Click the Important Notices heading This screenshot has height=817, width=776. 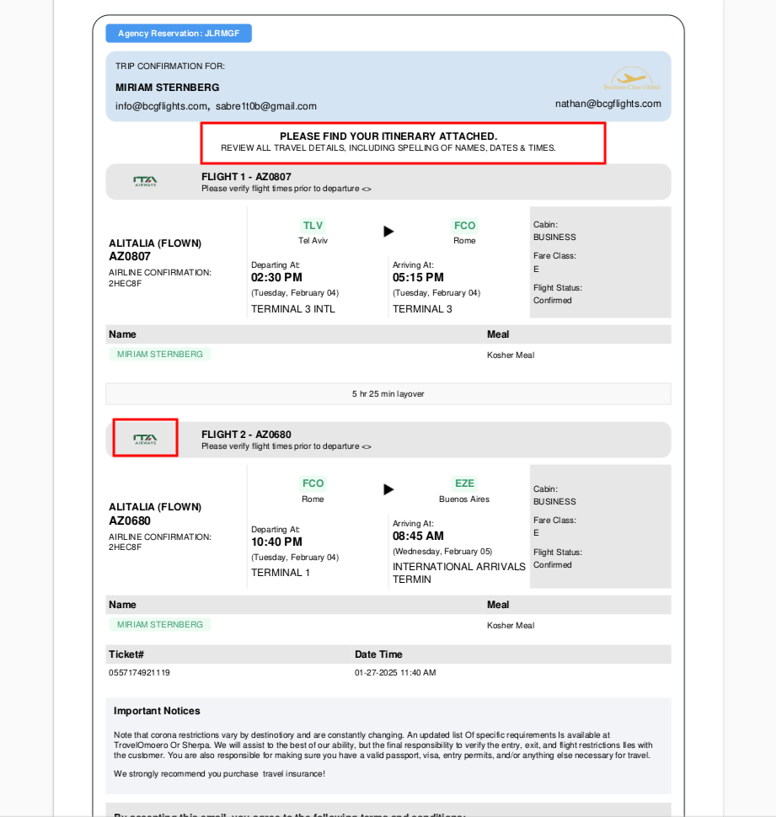coord(157,711)
